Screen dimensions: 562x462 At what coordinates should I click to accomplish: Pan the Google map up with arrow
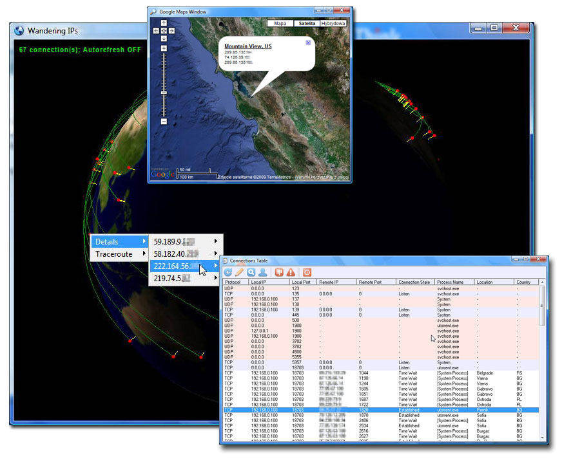point(164,23)
